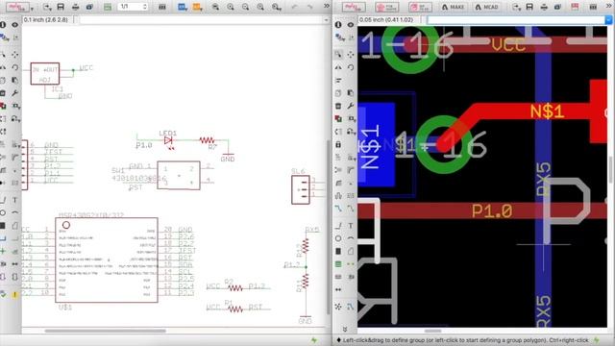The height and width of the screenshot is (346, 615).
Task: Select the Show eye tool in schematic editor
Action: coord(15,24)
